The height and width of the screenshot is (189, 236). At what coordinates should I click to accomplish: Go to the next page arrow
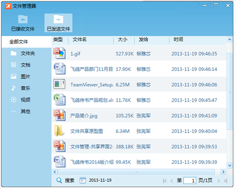tap(218, 181)
